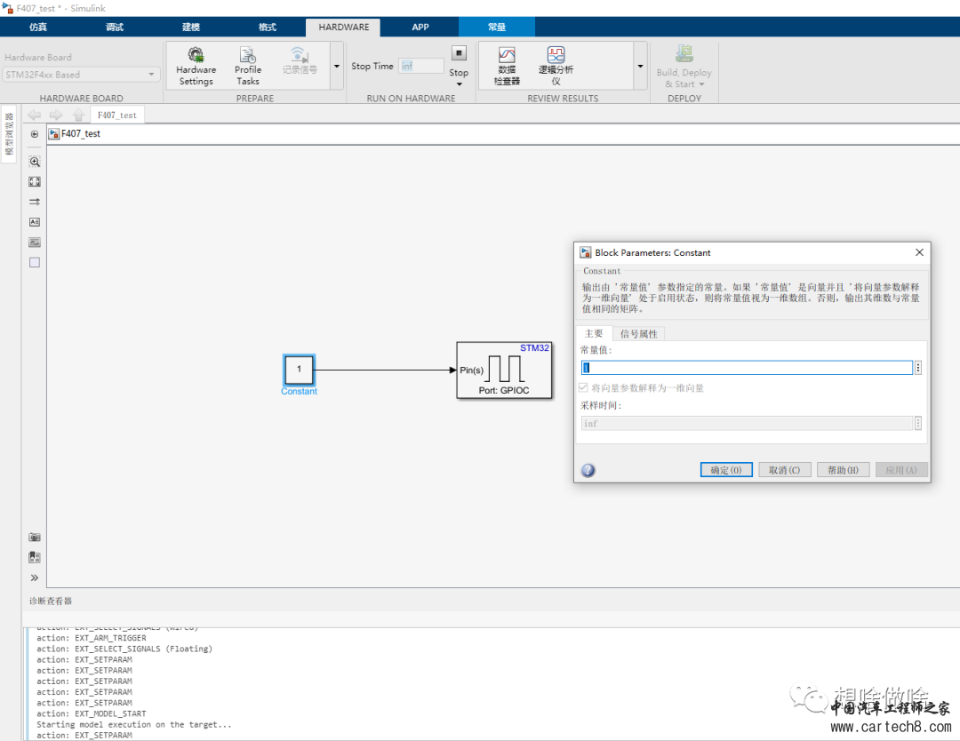Navigate forward with the right arrow

[x=56, y=115]
